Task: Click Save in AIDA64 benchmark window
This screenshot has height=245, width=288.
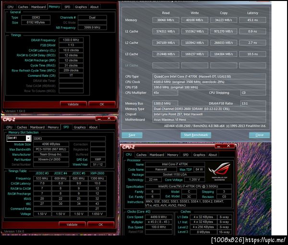Action: (x=132, y=135)
